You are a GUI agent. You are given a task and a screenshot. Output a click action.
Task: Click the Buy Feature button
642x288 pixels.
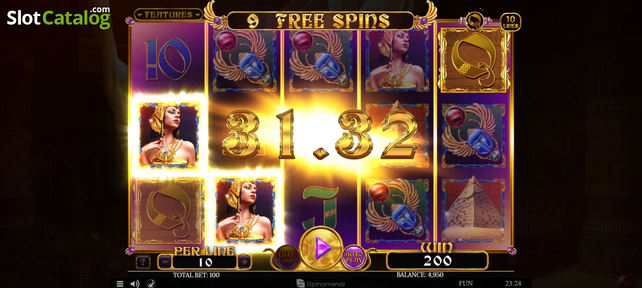click(287, 257)
